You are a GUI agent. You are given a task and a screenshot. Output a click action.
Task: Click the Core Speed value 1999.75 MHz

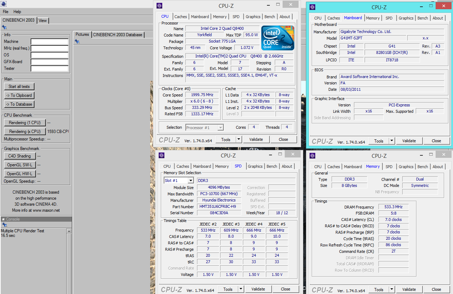(203, 95)
